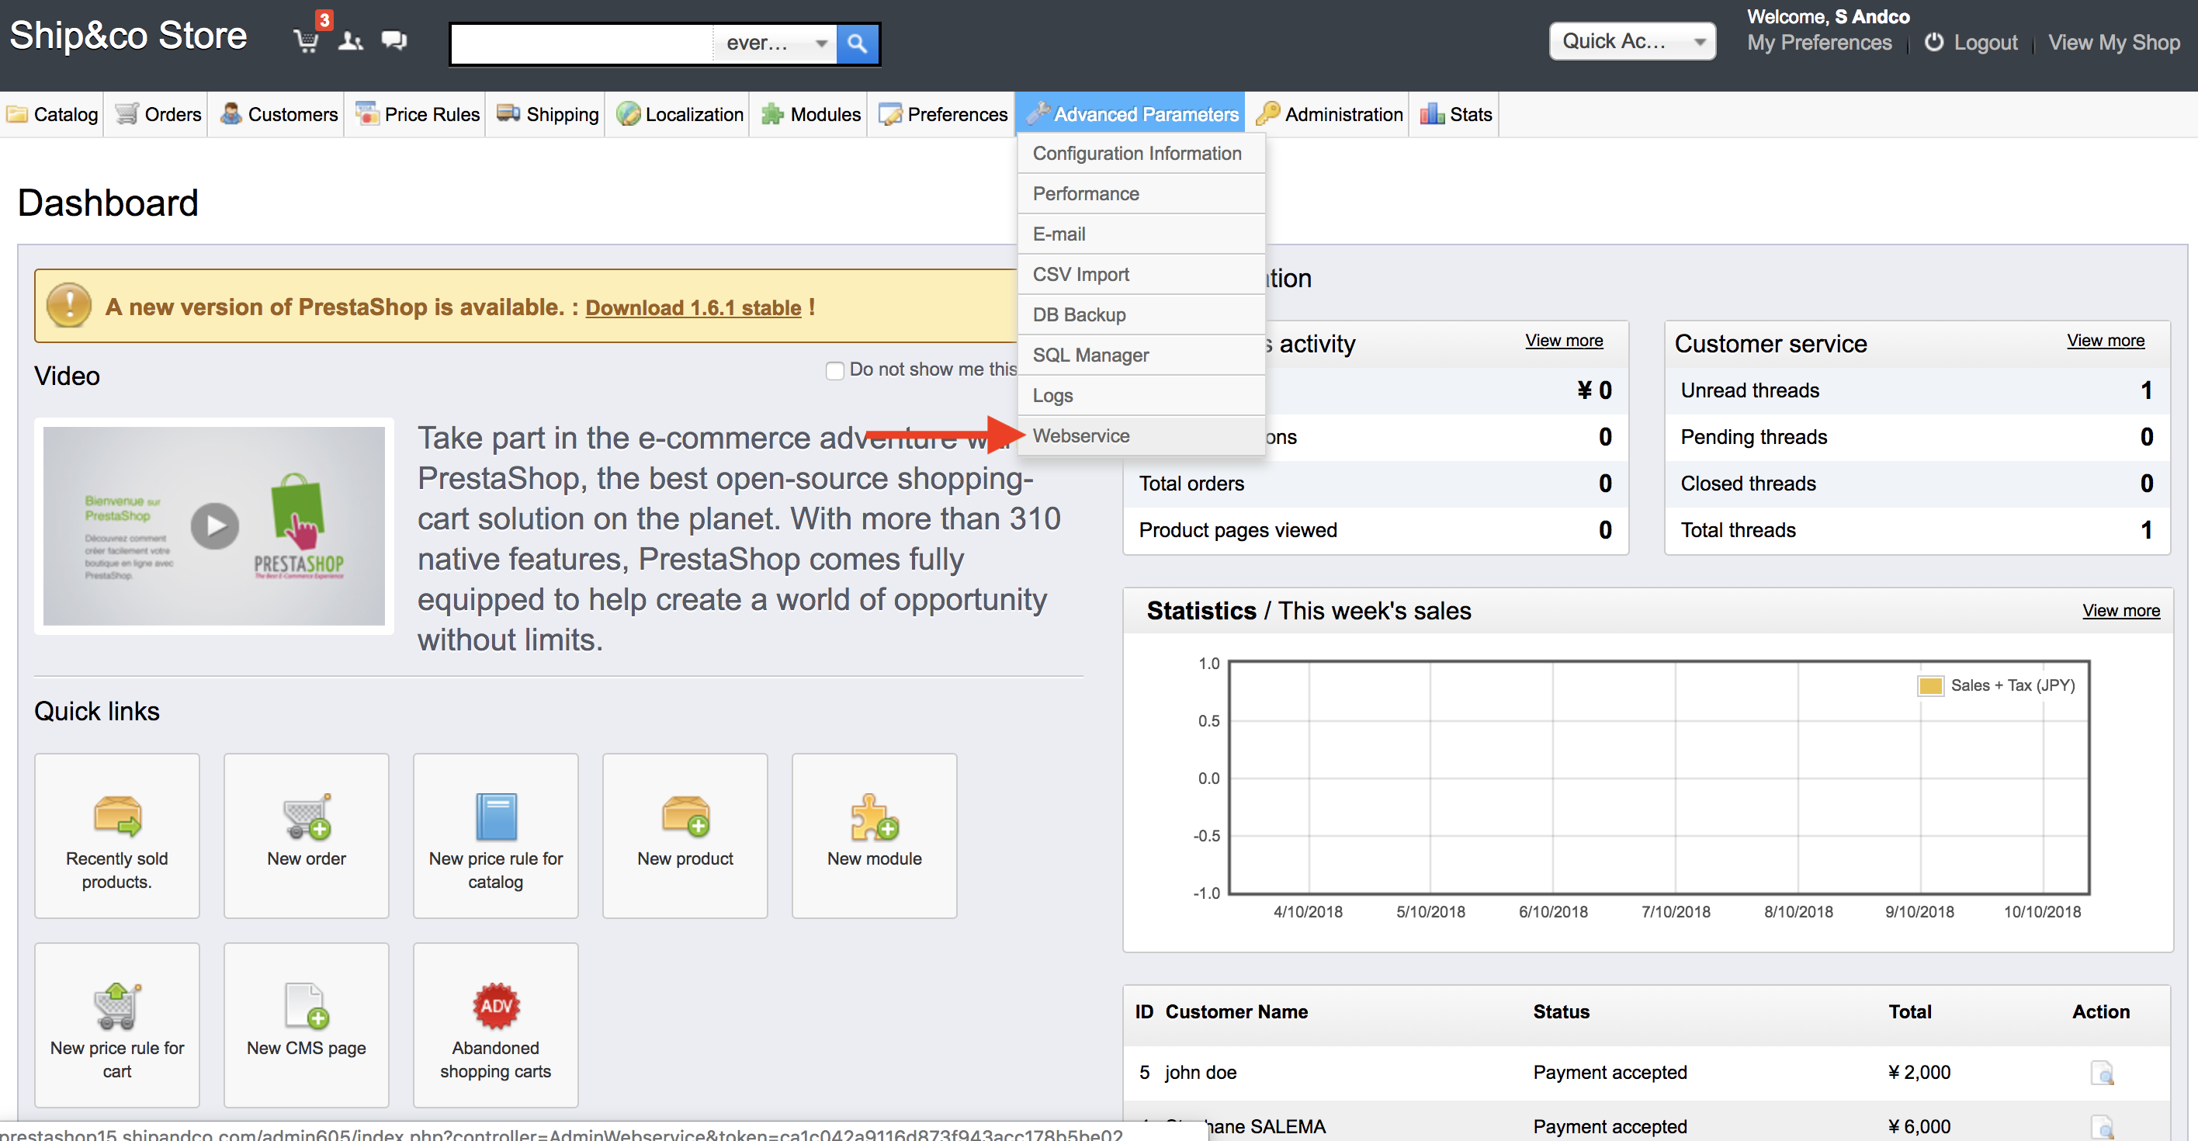
Task: Click Product pages viewed row
Action: [1375, 530]
